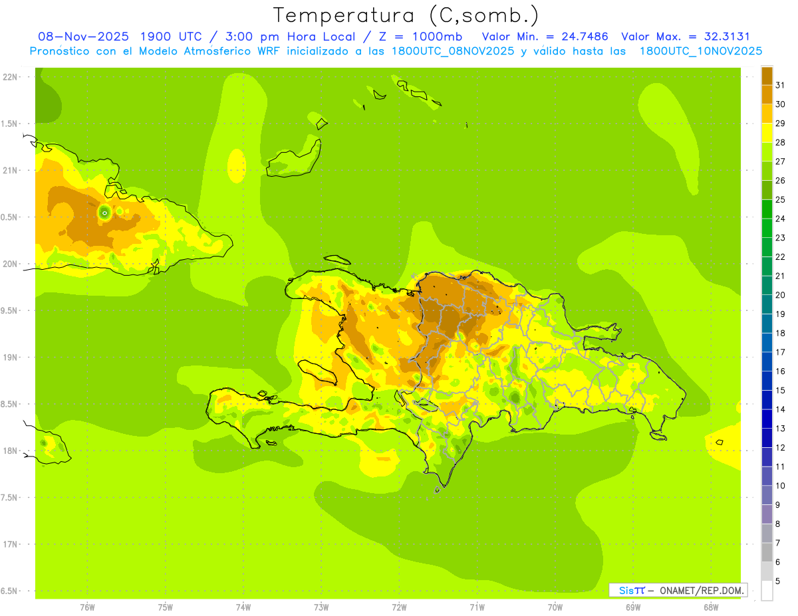Click the legend swatch between 12 and 13

click(767, 438)
